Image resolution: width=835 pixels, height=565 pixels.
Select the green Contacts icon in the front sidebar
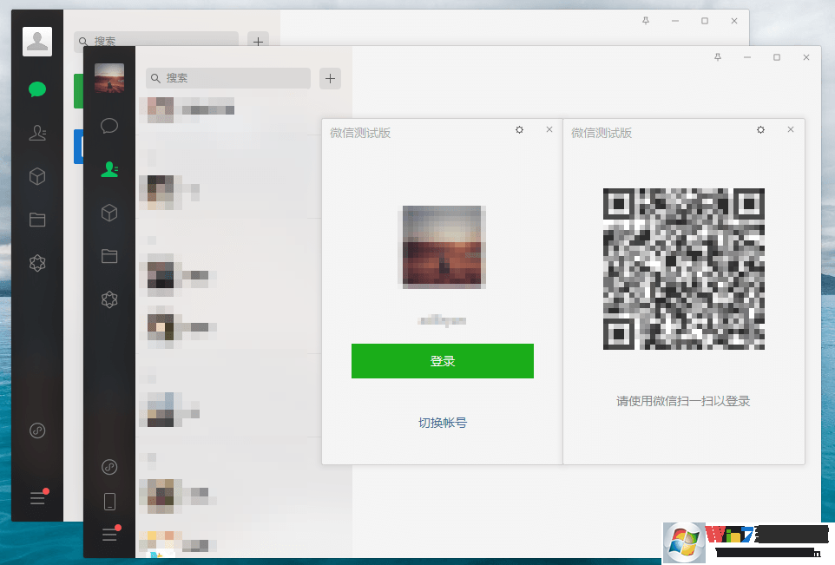pos(109,169)
